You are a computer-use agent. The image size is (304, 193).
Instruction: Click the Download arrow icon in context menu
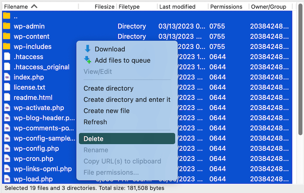[x=88, y=49]
